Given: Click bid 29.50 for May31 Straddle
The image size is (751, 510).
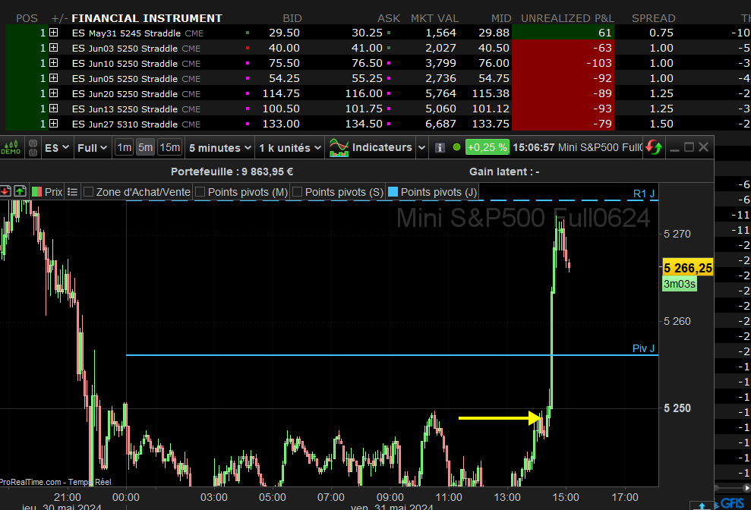Looking at the screenshot, I should pyautogui.click(x=284, y=33).
